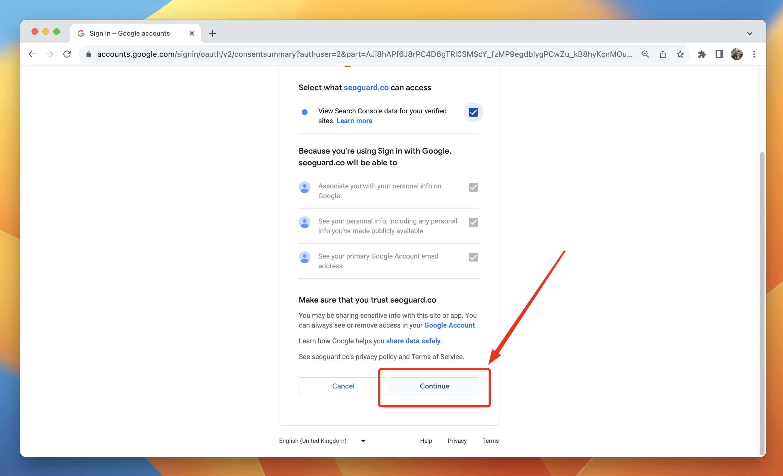Open the Extensions puzzle icon
The height and width of the screenshot is (476, 783).
point(702,54)
